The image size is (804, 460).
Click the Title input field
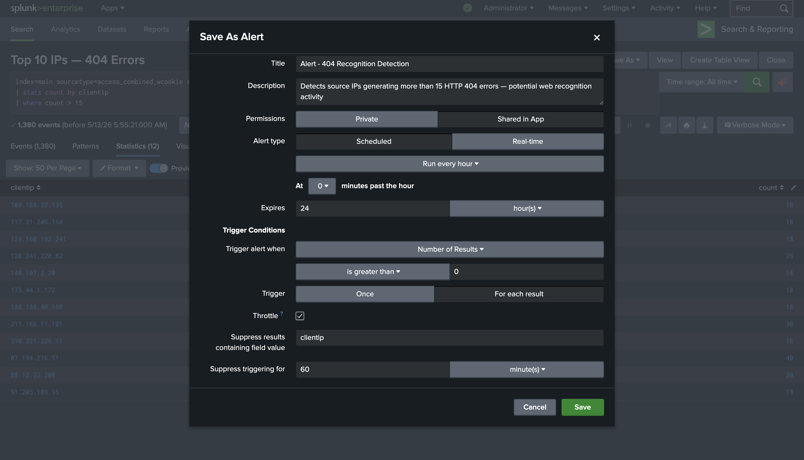449,64
